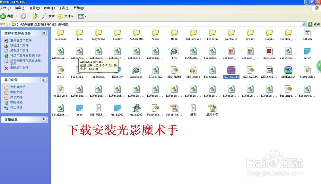The width and height of the screenshot is (321, 184).
Task: Open the back history dropdown arrow
Action: pos(16,16)
